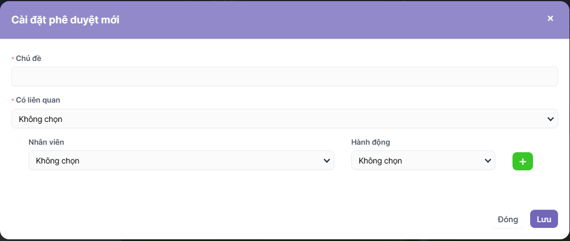Open the Có liên quan dropdown
Image resolution: width=570 pixels, height=241 pixels.
(284, 119)
